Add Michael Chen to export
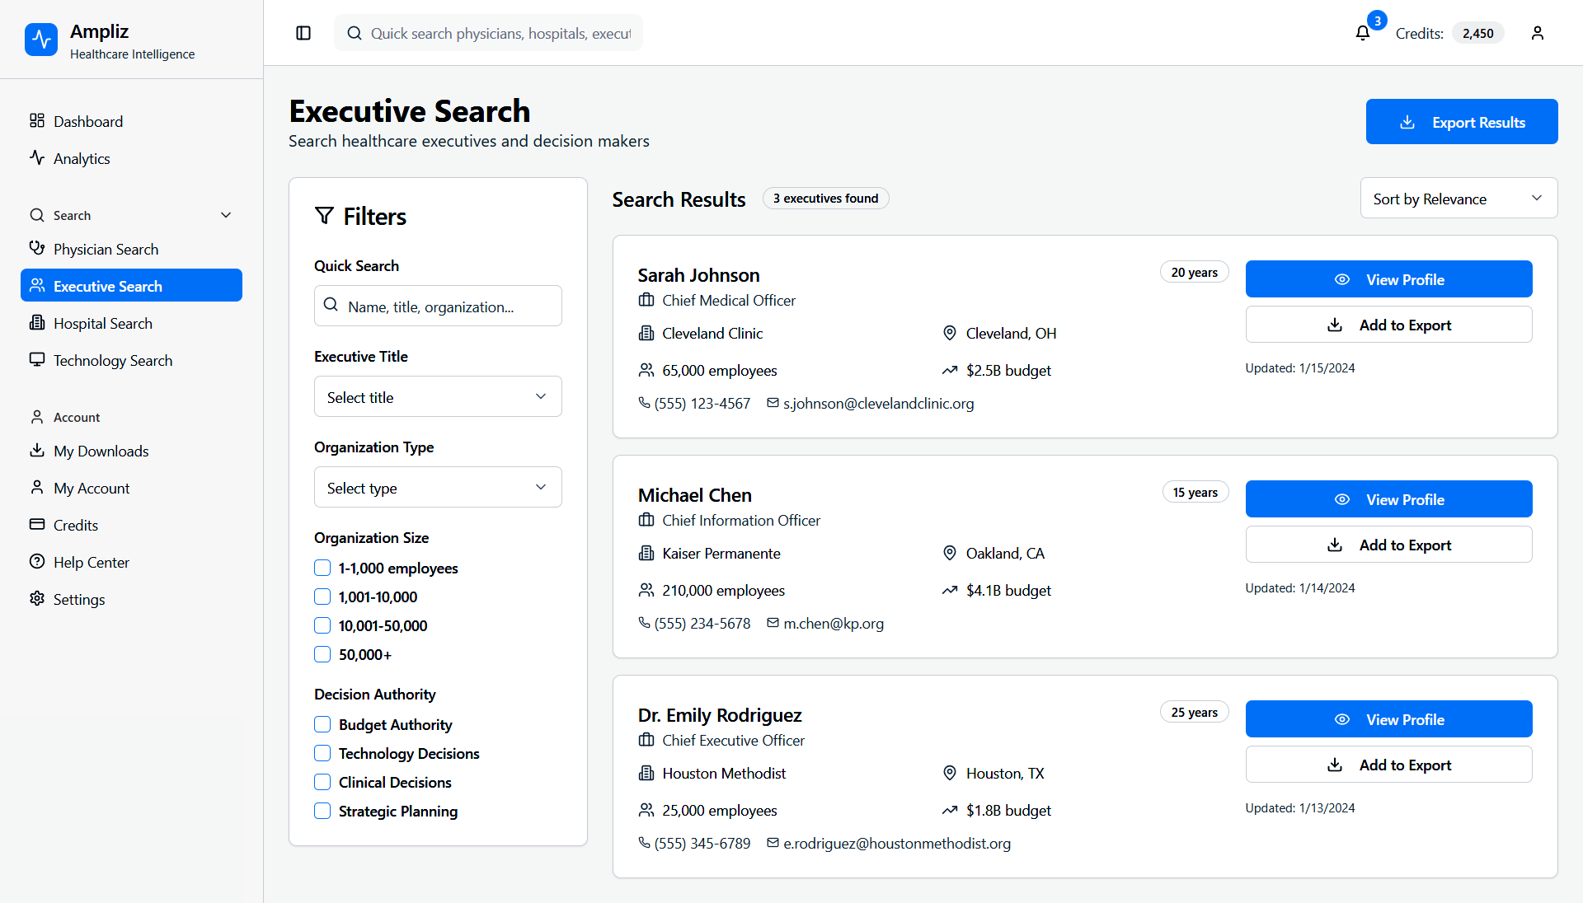Image resolution: width=1583 pixels, height=903 pixels. pos(1388,545)
